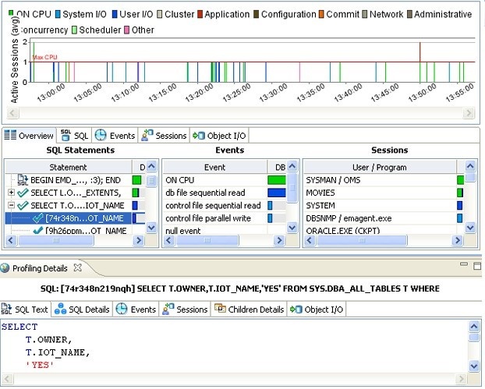
Task: Click the upper Sessions tab icon
Action: click(x=147, y=136)
